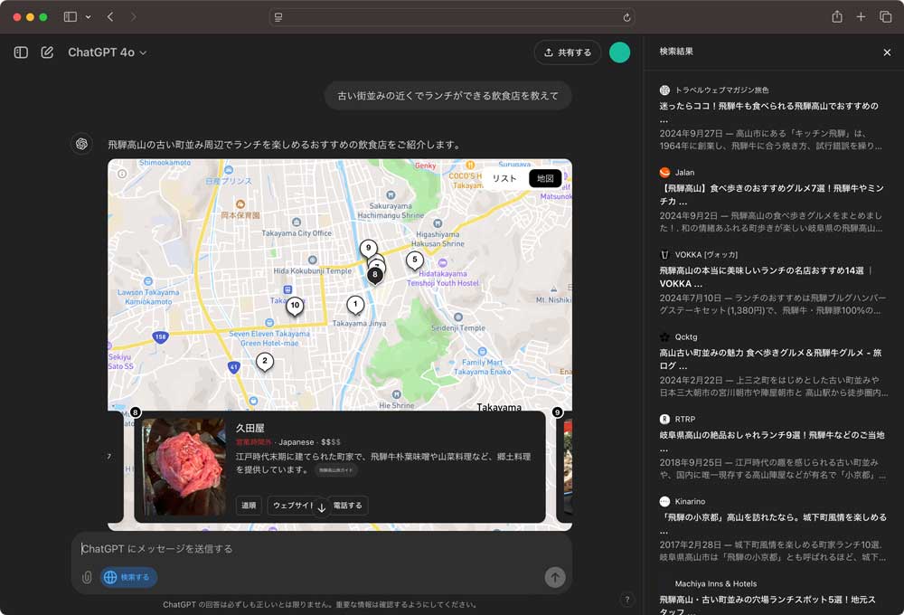Open Safari sidebar dropdown chevron

(x=89, y=17)
